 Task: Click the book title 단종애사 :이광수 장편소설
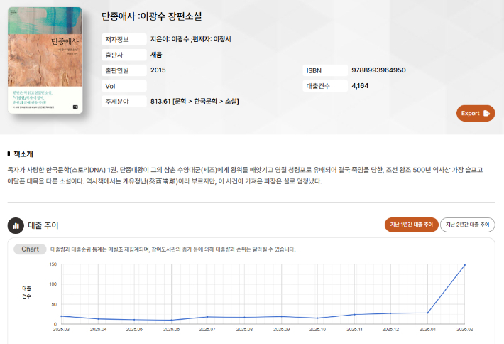pos(152,16)
